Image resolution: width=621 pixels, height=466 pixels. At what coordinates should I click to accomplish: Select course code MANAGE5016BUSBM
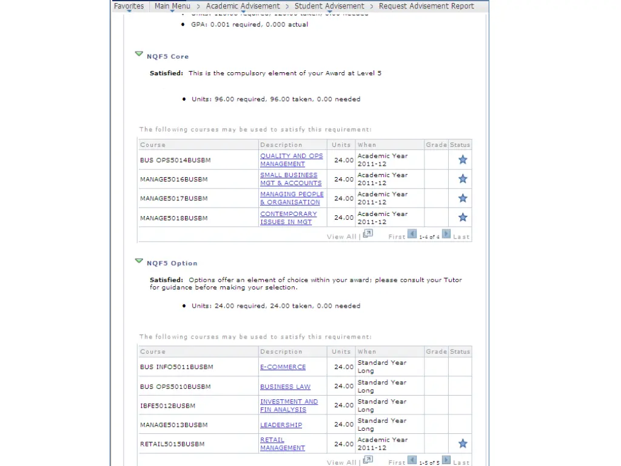tap(174, 179)
